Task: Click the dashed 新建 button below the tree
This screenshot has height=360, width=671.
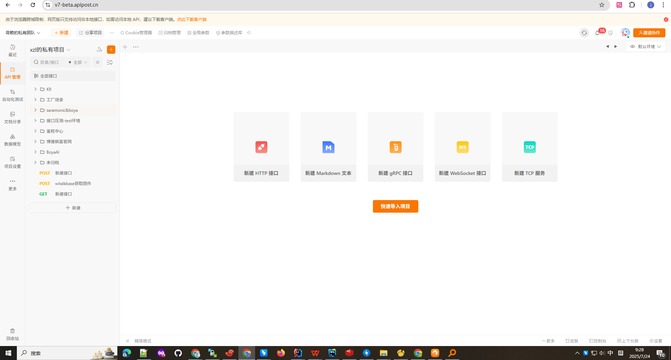Action: click(x=73, y=208)
